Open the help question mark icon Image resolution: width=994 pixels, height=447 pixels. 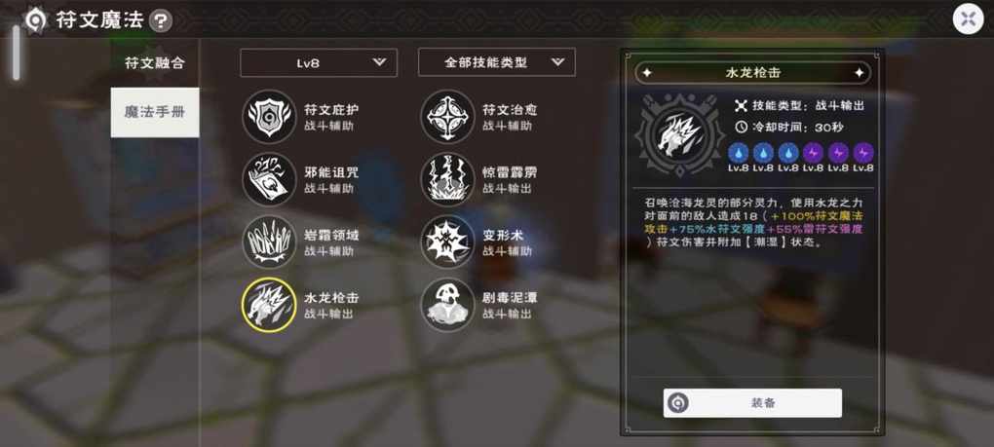point(161,20)
